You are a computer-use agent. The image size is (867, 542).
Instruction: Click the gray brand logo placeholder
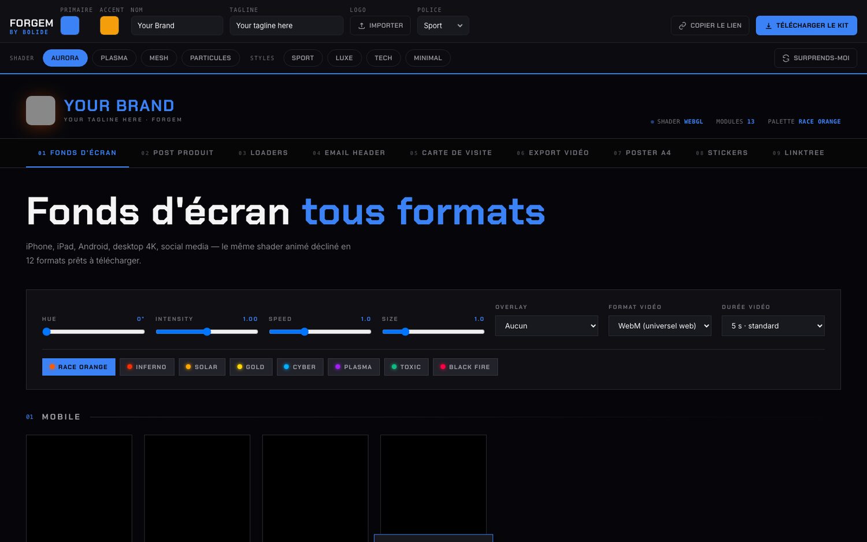point(40,110)
